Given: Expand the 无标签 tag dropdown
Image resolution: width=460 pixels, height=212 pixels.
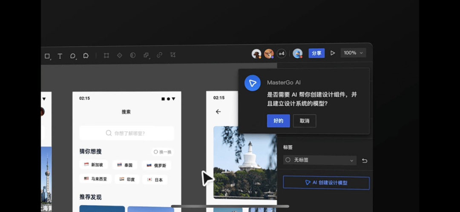Looking at the screenshot, I should [320, 160].
